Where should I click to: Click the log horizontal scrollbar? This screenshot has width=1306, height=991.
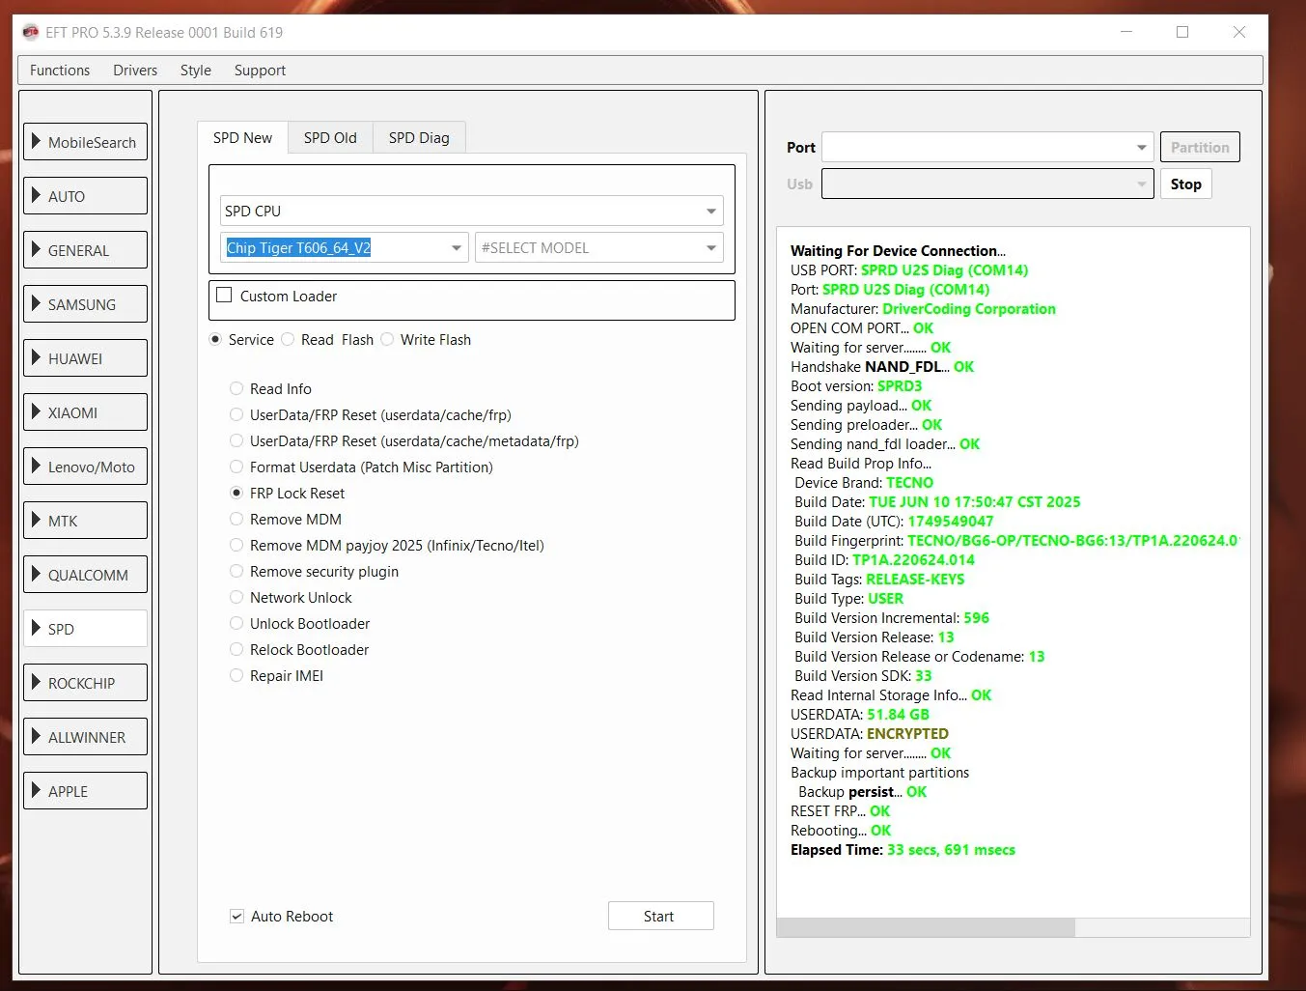tap(926, 928)
